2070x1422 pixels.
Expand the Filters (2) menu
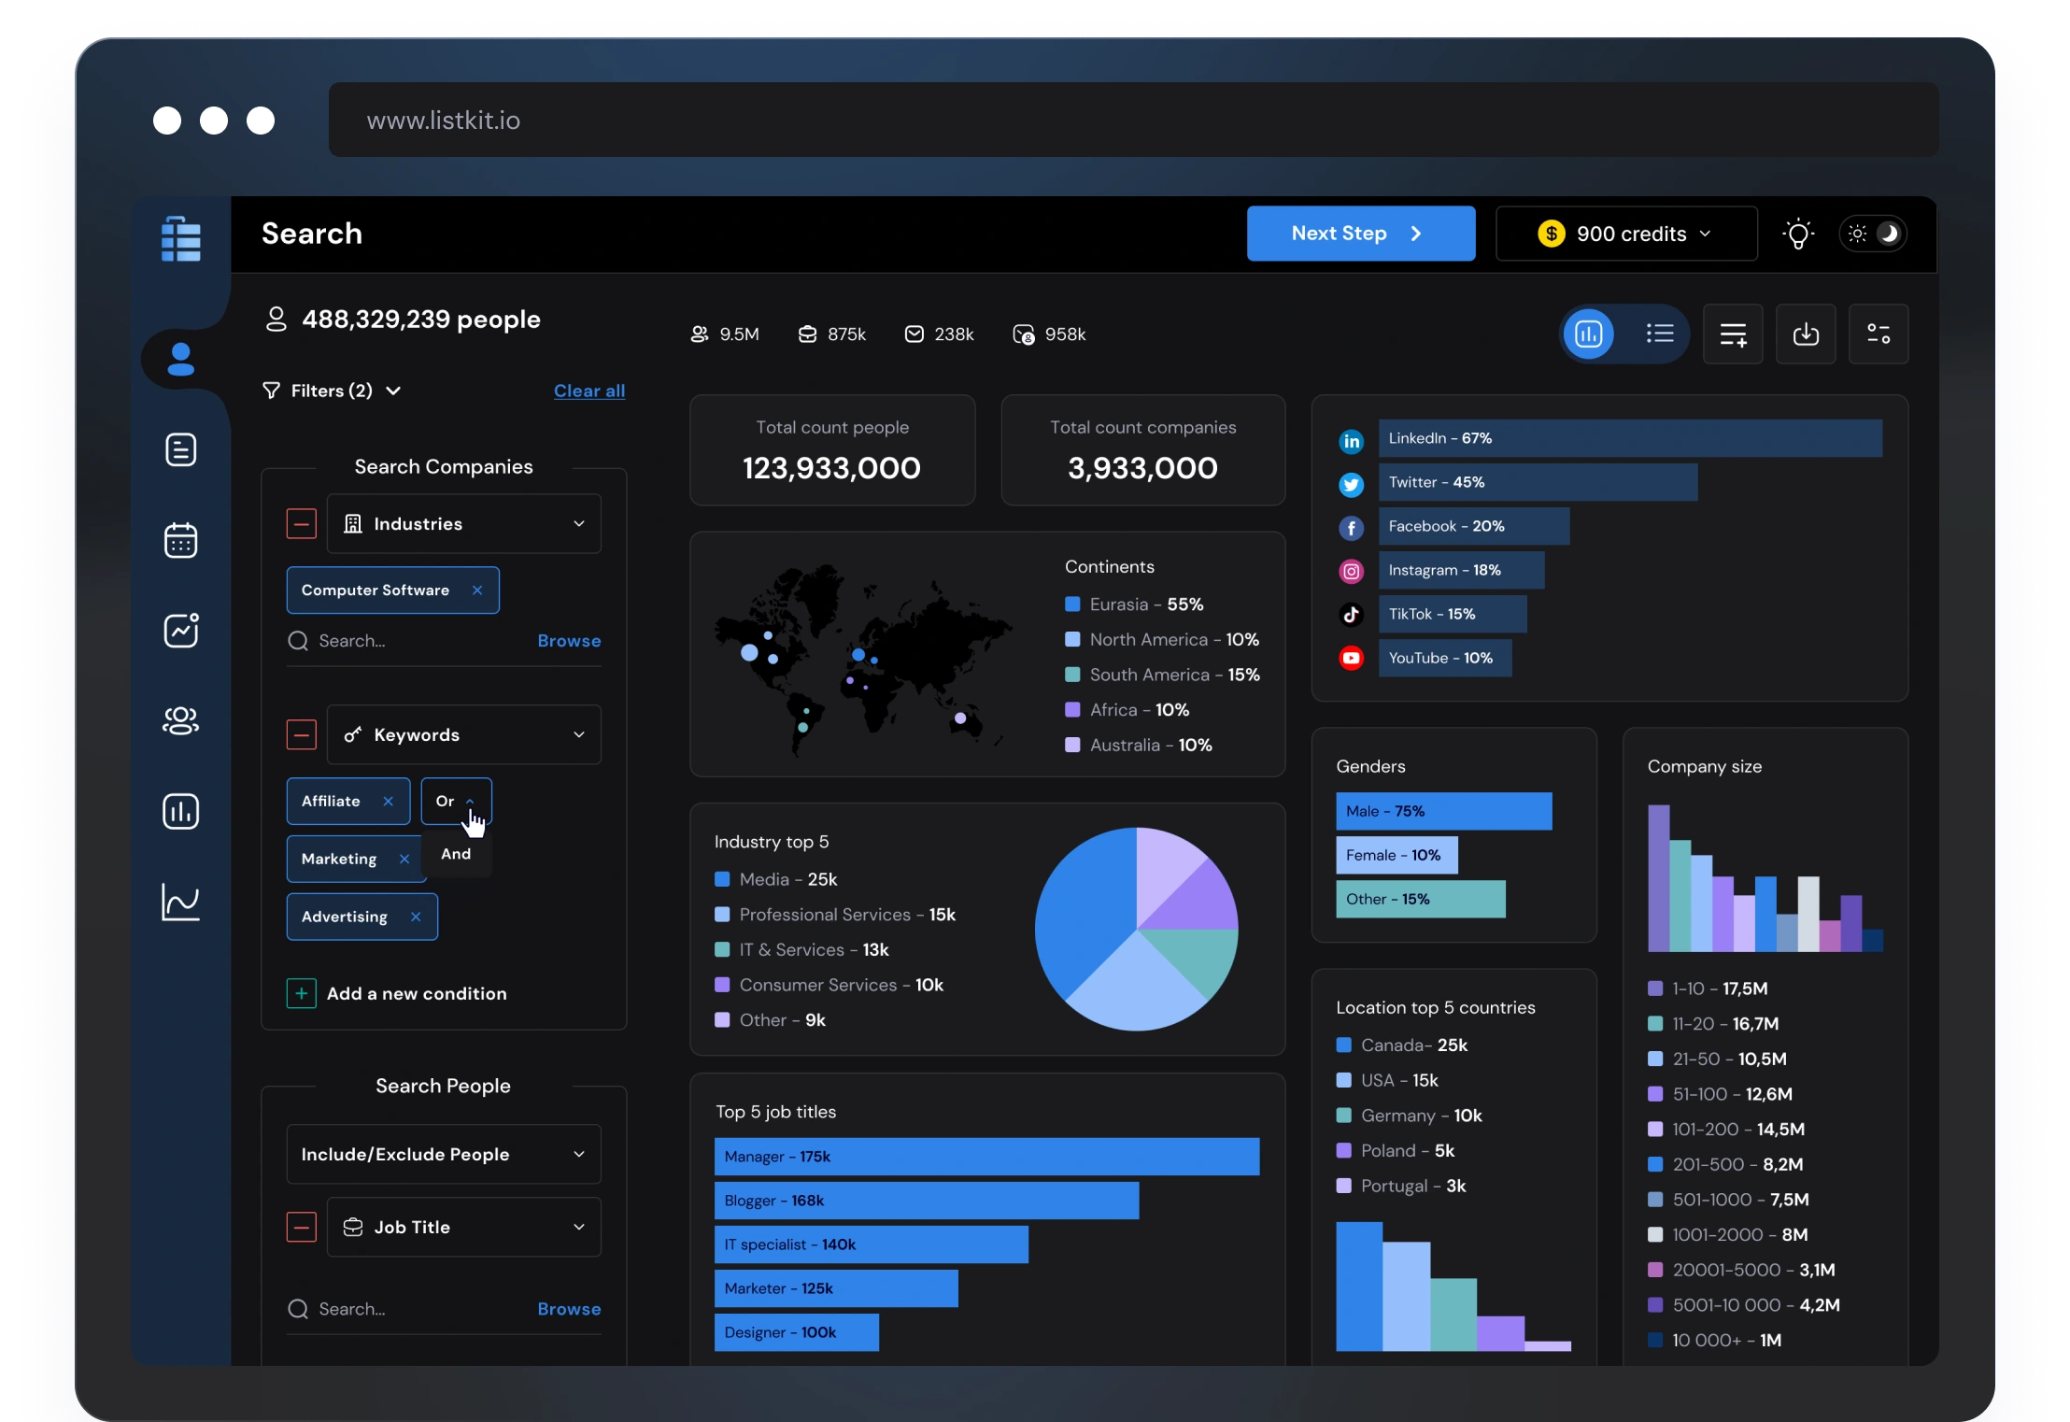333,391
